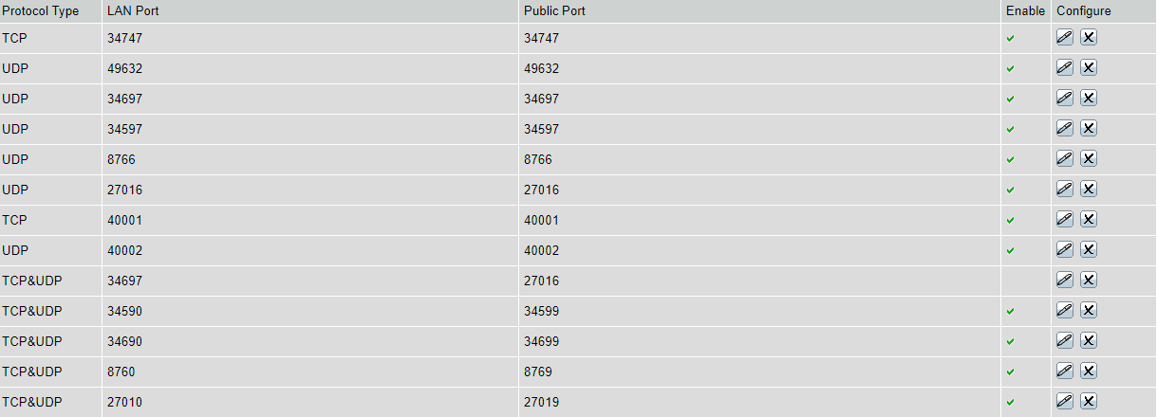Delete the TCP 34747 port rule
The height and width of the screenshot is (417, 1157).
[1089, 37]
